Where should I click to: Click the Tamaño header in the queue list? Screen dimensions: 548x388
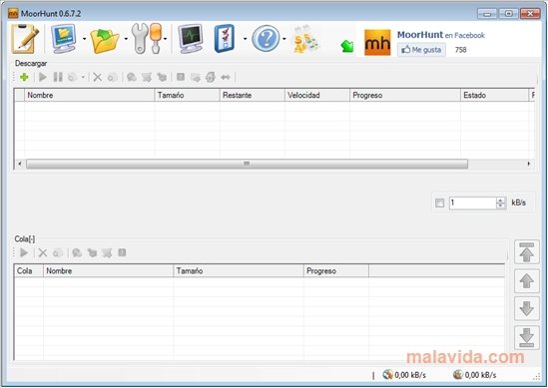239,270
